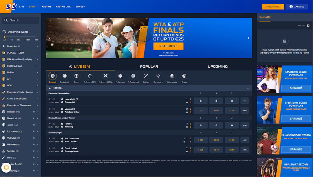Click the ZAREJESTRUJ button
Image resolution: width=313 pixels, height=177 pixels.
pyautogui.click(x=273, y=7)
